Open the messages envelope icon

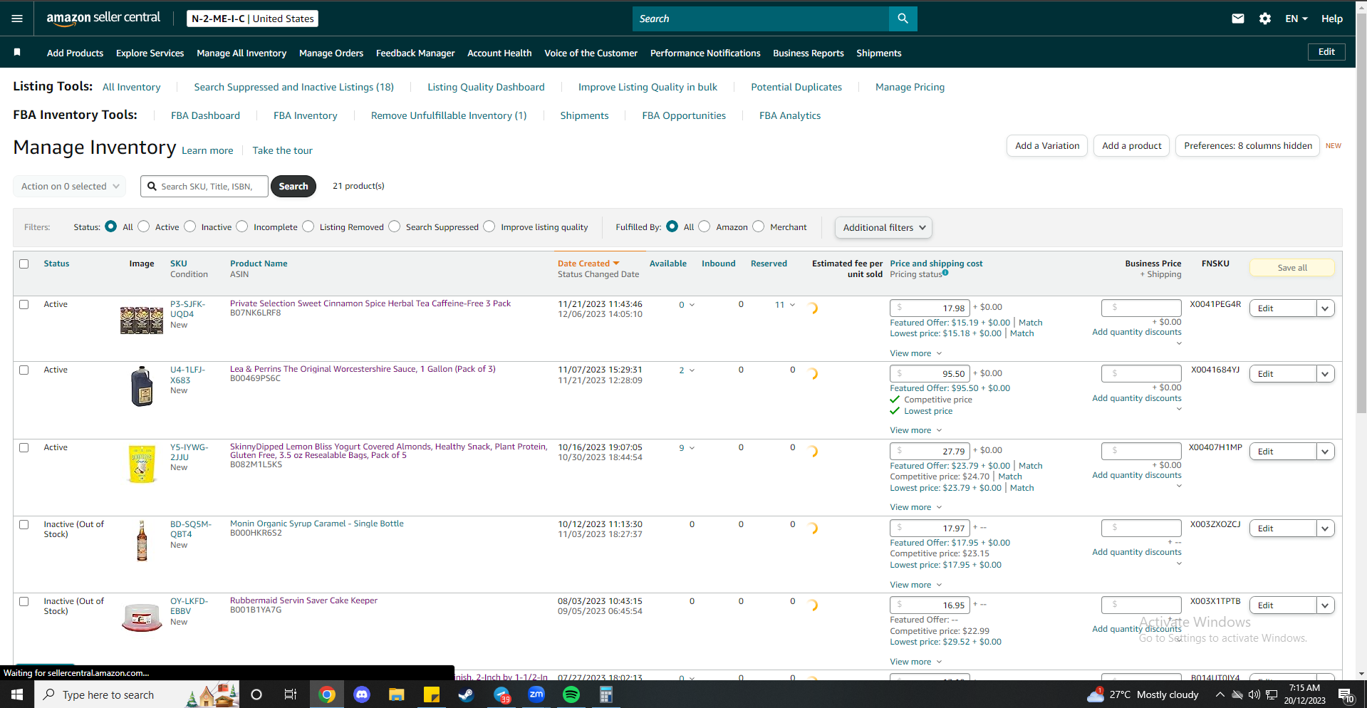(x=1238, y=19)
